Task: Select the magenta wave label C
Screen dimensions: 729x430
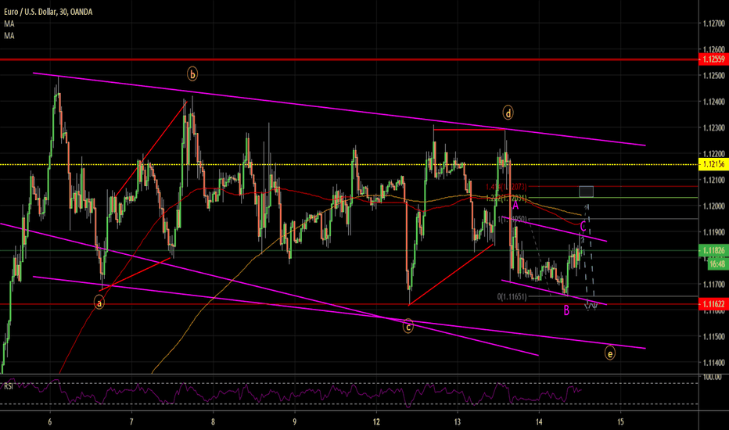Action: click(x=583, y=227)
